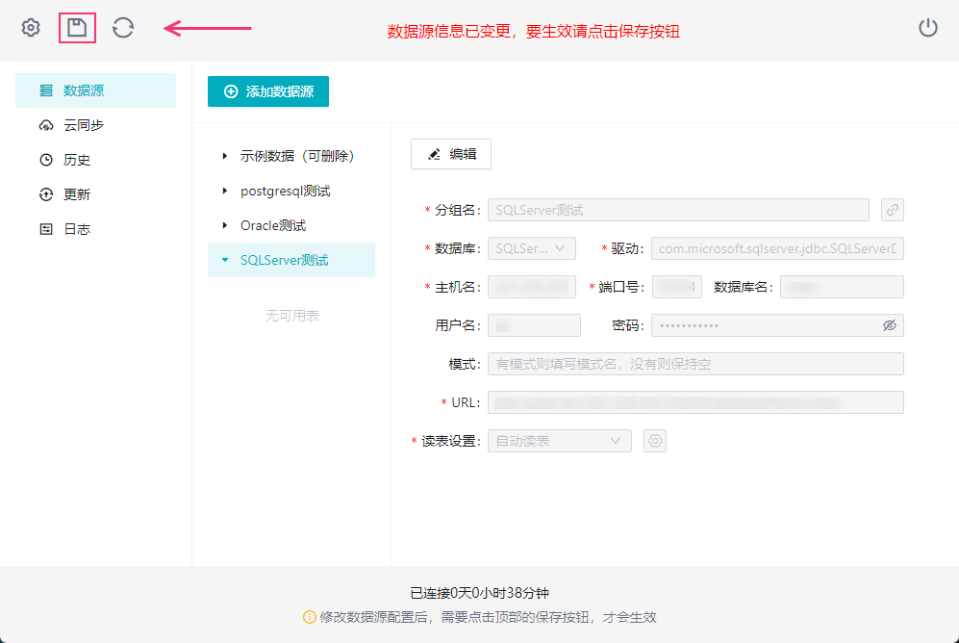The image size is (959, 643).
Task: Click the save floppy disk icon
Action: [x=77, y=28]
